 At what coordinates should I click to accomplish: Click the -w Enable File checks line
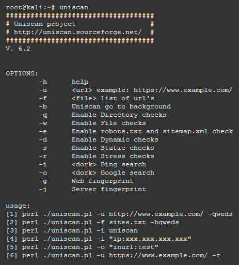92,123
